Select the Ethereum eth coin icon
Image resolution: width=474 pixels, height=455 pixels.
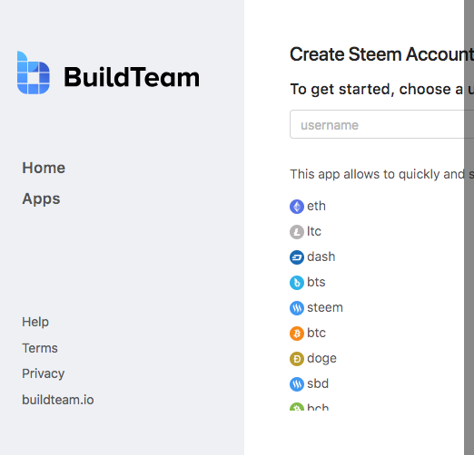click(297, 207)
